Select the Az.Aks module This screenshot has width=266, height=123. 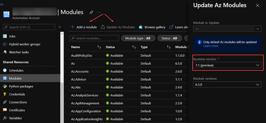(x=76, y=87)
